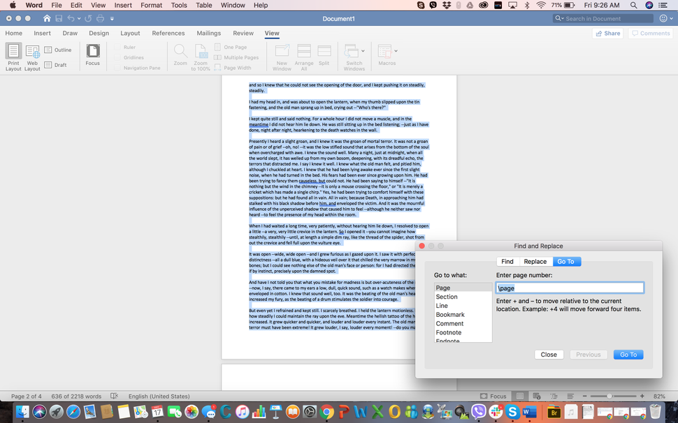Select Bookmark in the Go to what list
Image resolution: width=678 pixels, height=423 pixels.
tap(450, 314)
